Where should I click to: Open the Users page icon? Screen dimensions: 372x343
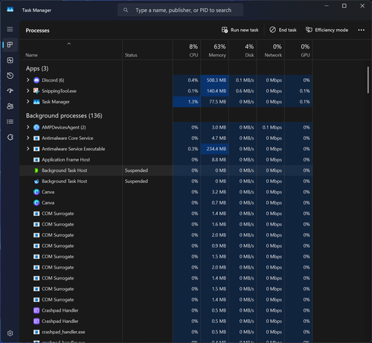[10, 106]
